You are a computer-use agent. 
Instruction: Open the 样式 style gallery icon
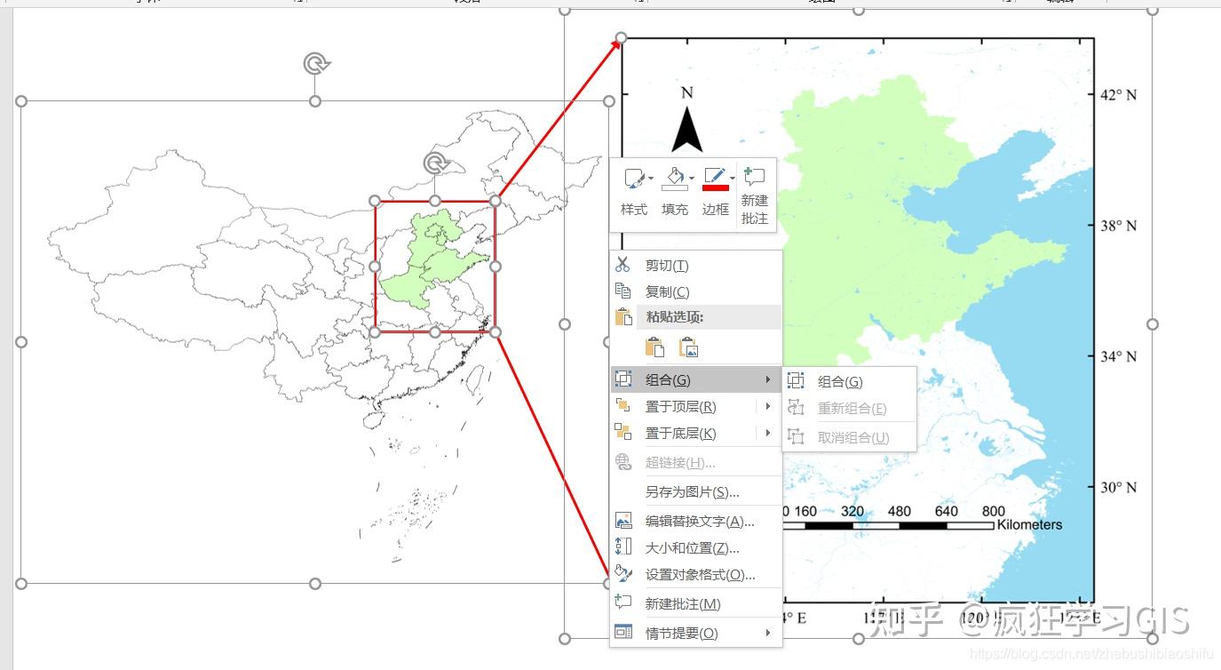634,179
